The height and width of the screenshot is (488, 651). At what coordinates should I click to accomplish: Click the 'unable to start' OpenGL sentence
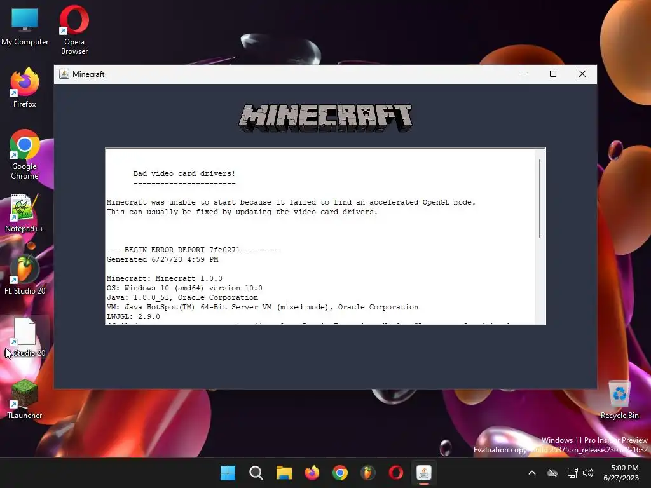[291, 202]
